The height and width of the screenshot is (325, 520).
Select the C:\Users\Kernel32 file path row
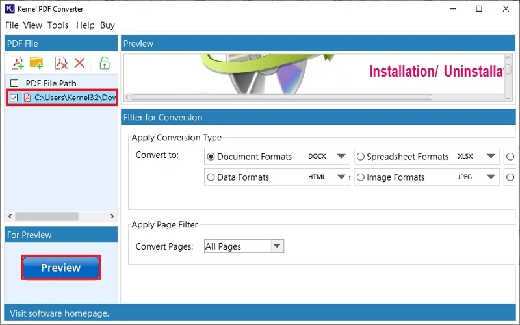click(62, 97)
